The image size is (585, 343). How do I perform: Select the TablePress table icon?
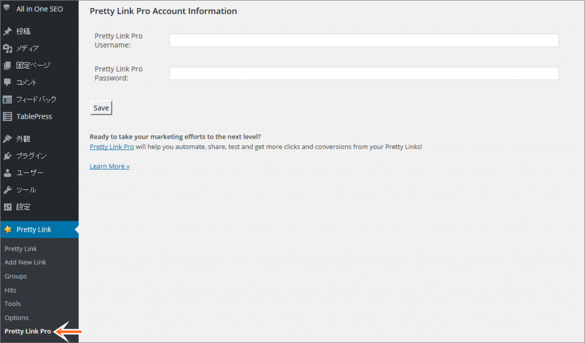[x=9, y=116]
